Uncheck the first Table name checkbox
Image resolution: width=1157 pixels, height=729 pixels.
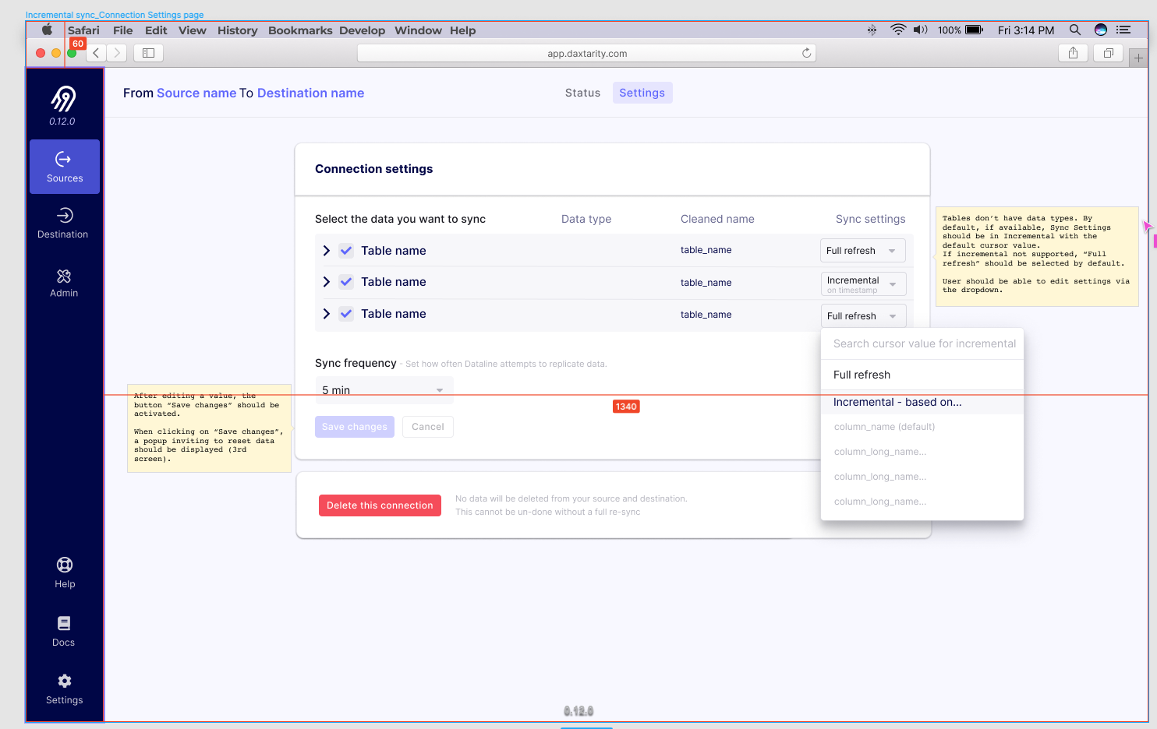pyautogui.click(x=346, y=250)
